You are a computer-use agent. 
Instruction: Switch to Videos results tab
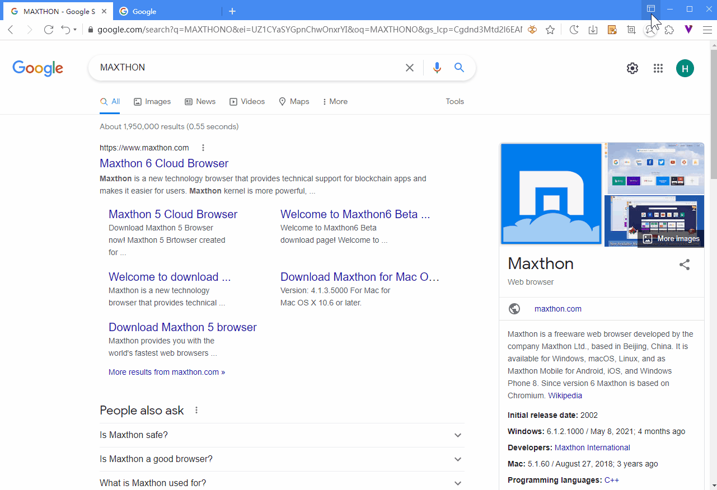point(247,102)
